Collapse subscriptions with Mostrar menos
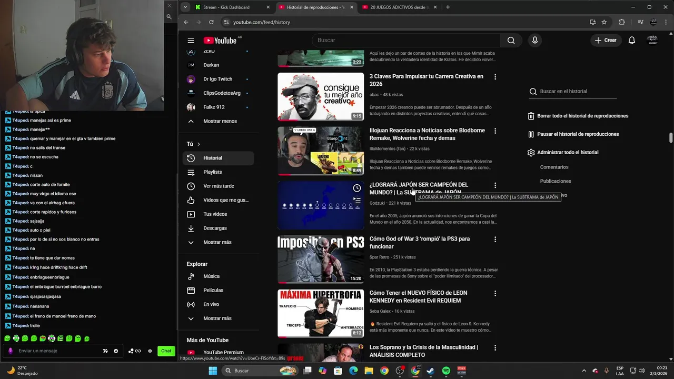The height and width of the screenshot is (379, 674). click(218, 121)
